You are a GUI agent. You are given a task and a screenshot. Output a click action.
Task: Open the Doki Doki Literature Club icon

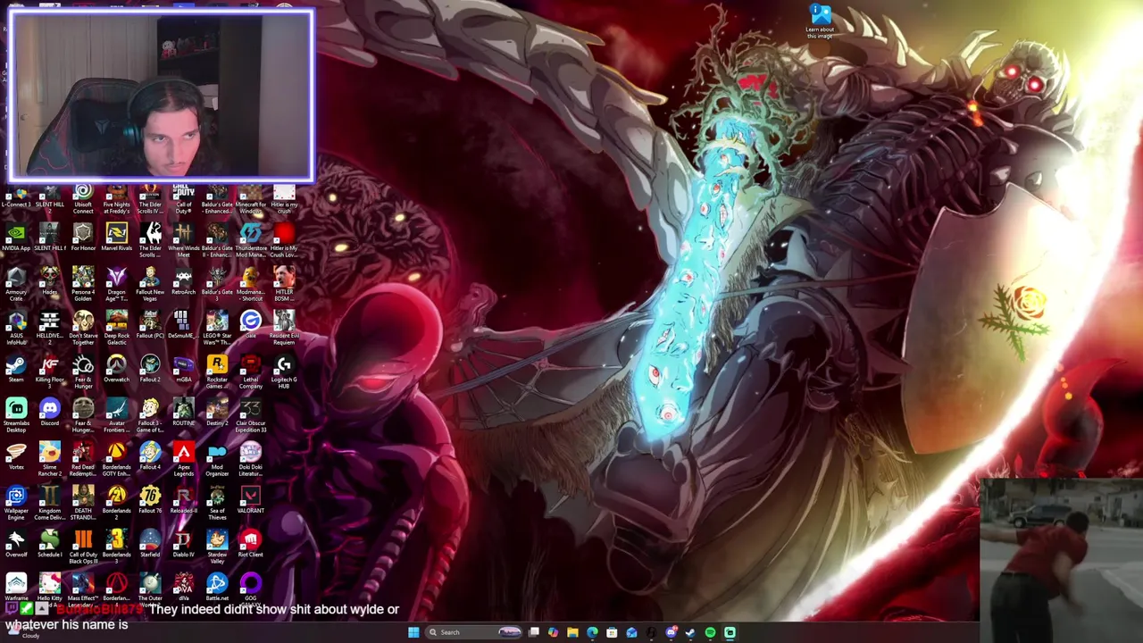(250, 460)
